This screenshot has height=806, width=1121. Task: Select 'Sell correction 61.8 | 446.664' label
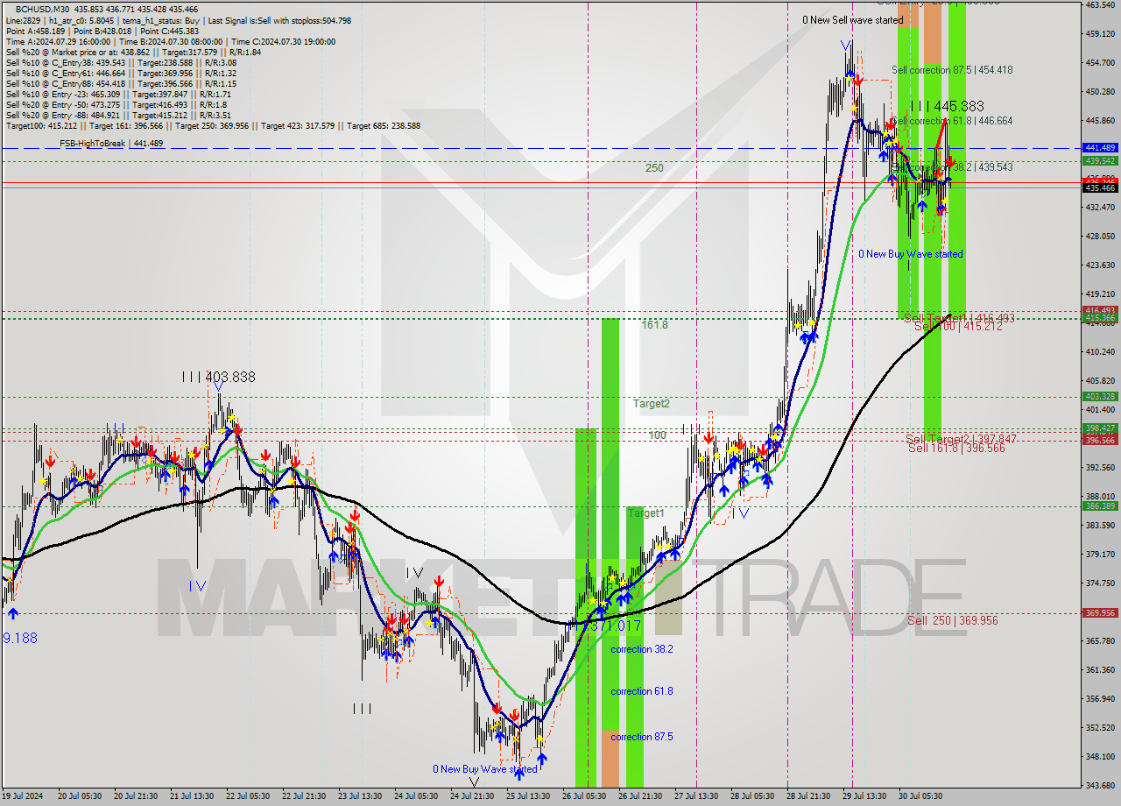(x=952, y=121)
